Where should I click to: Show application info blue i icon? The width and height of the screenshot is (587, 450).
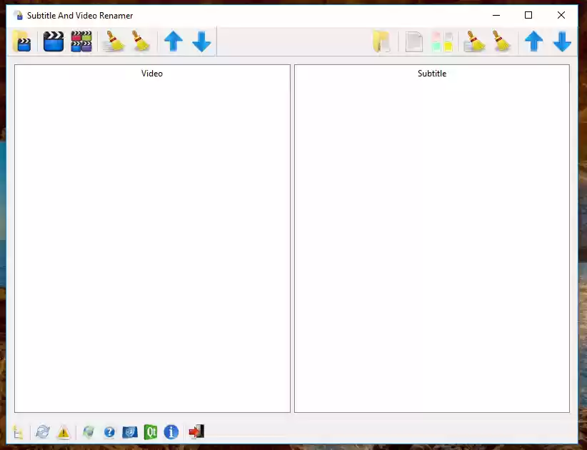pyautogui.click(x=171, y=432)
